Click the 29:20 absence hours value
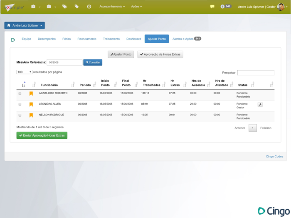Image resolution: width=291 pixels, height=218 pixels. pyautogui.click(x=193, y=104)
